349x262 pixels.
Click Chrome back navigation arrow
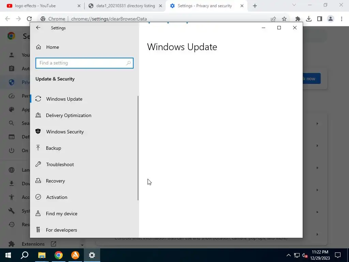click(x=7, y=19)
